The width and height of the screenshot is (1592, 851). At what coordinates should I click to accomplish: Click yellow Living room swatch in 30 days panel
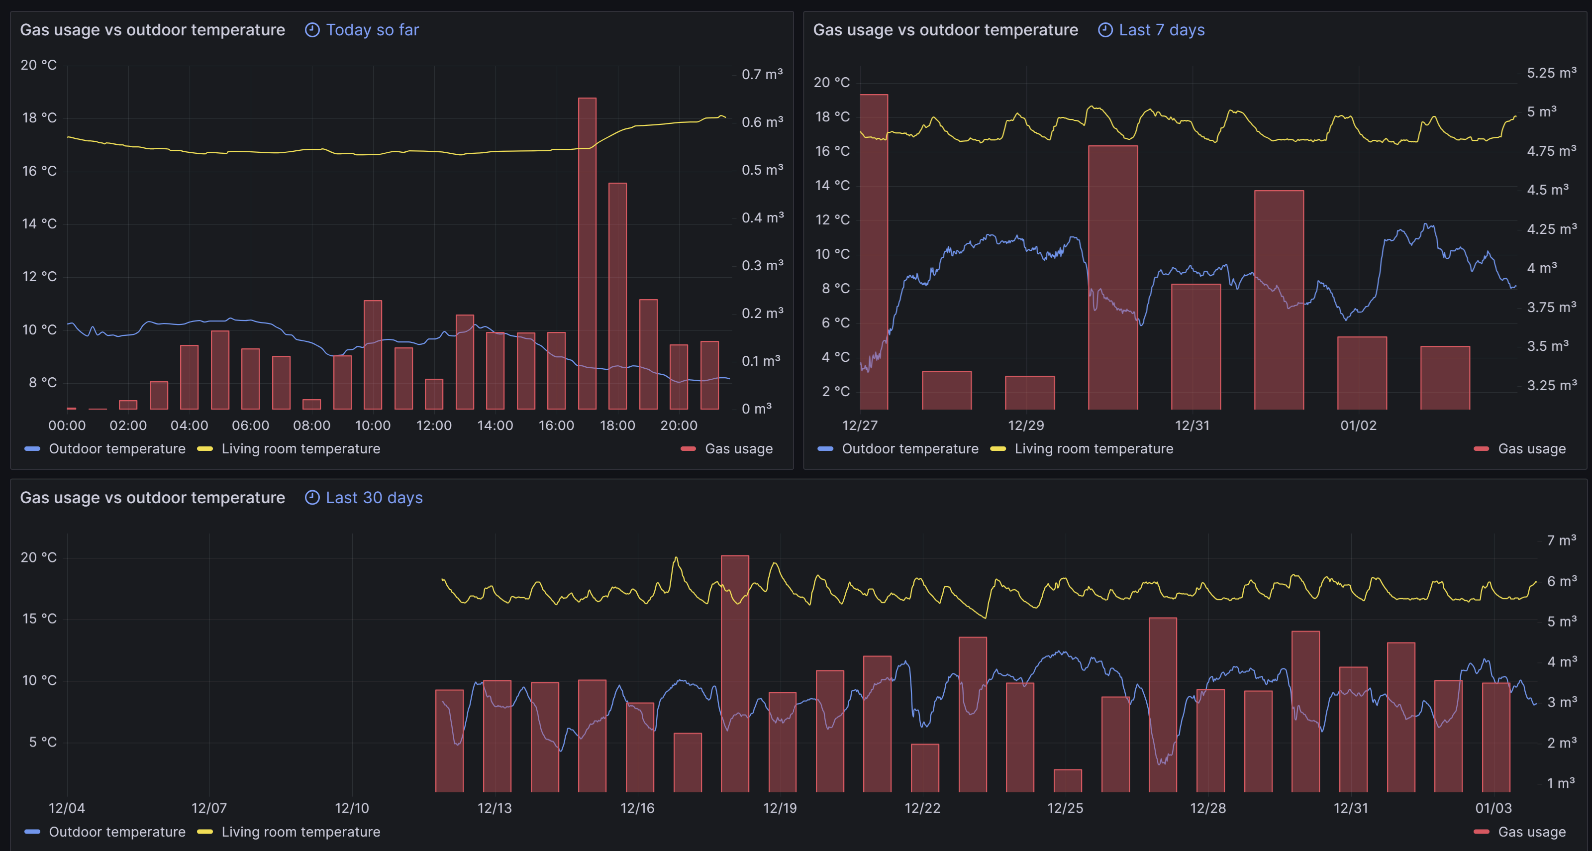204,832
